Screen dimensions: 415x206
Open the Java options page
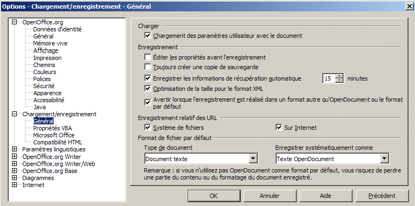click(39, 107)
